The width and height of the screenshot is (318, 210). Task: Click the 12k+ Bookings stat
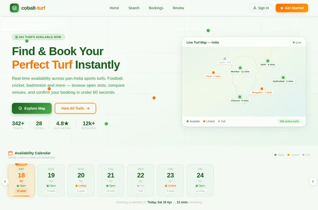[x=89, y=125]
